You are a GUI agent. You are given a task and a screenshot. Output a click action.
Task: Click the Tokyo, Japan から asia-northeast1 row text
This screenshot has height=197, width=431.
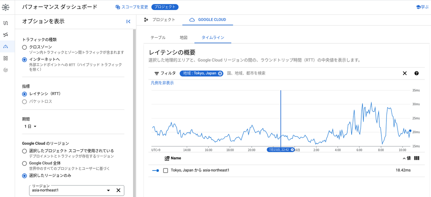click(200, 170)
